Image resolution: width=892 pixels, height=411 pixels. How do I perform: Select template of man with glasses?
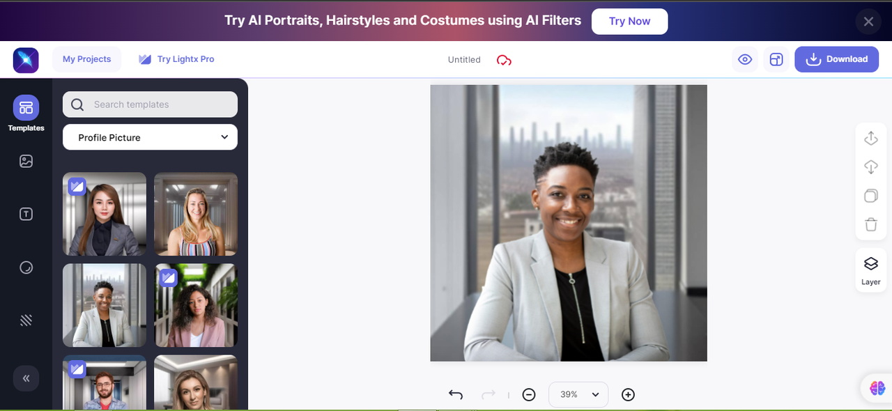coord(105,382)
